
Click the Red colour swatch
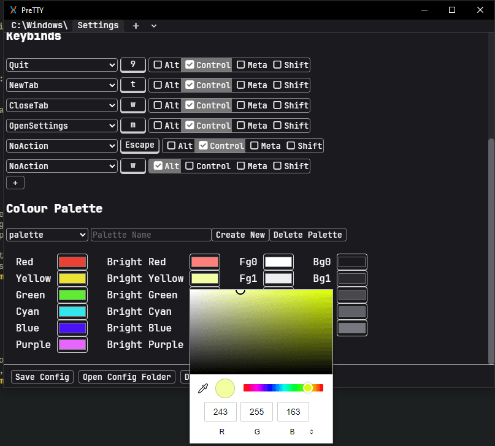point(72,262)
